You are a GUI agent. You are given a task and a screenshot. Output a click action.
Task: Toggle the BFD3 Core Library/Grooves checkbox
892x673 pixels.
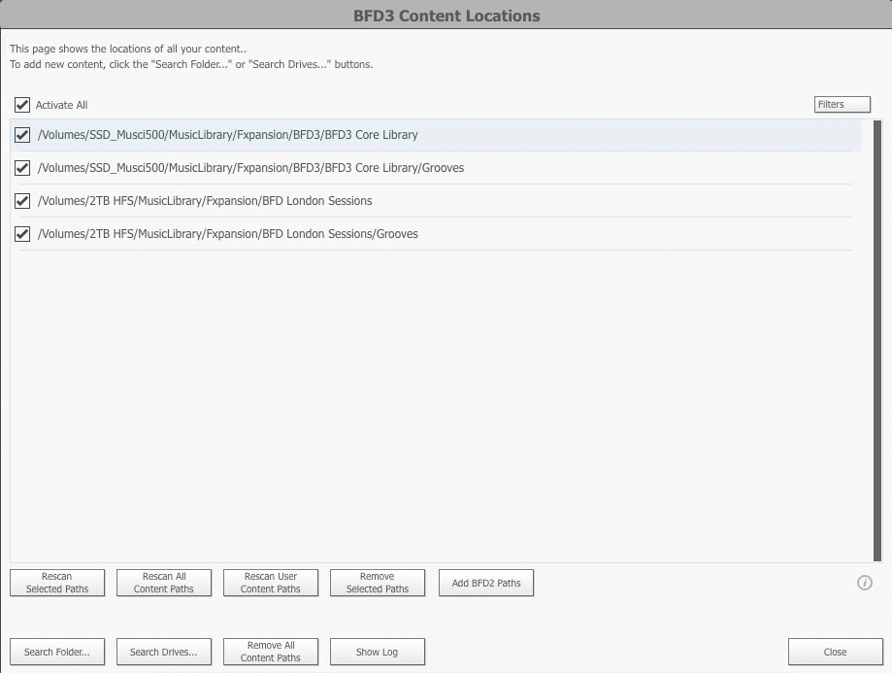pyautogui.click(x=22, y=168)
